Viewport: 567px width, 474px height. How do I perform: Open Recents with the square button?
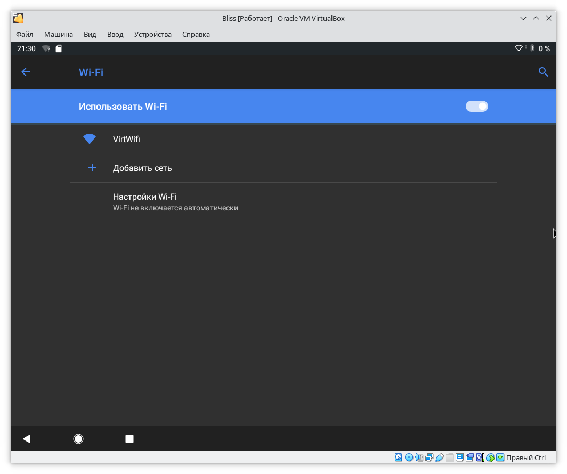tap(129, 438)
